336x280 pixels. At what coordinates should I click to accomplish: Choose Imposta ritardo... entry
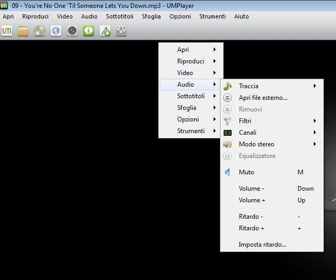click(272, 245)
